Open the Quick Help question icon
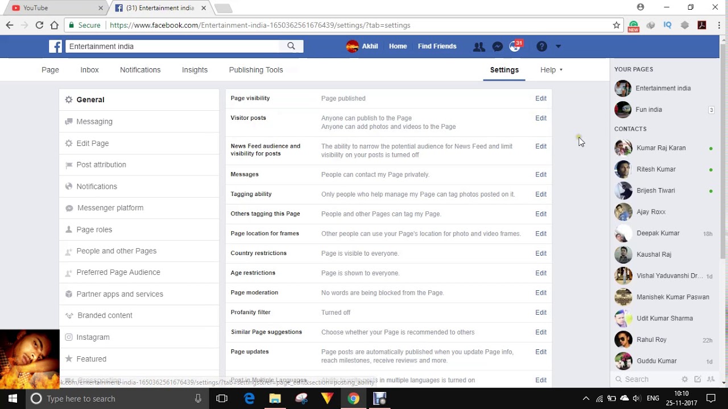This screenshot has width=728, height=409. tap(541, 47)
